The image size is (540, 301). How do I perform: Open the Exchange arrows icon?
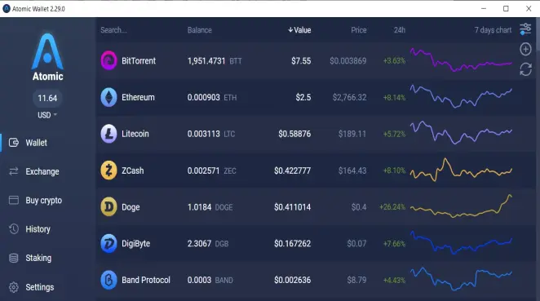14,171
